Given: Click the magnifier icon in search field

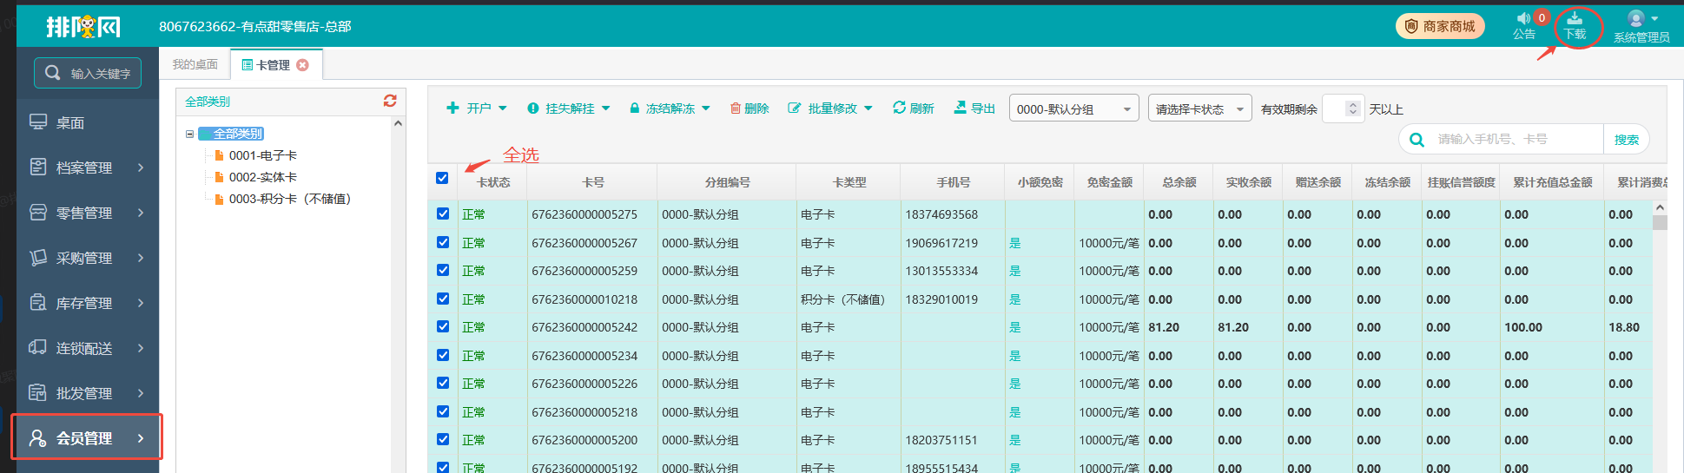Looking at the screenshot, I should click(x=1417, y=139).
